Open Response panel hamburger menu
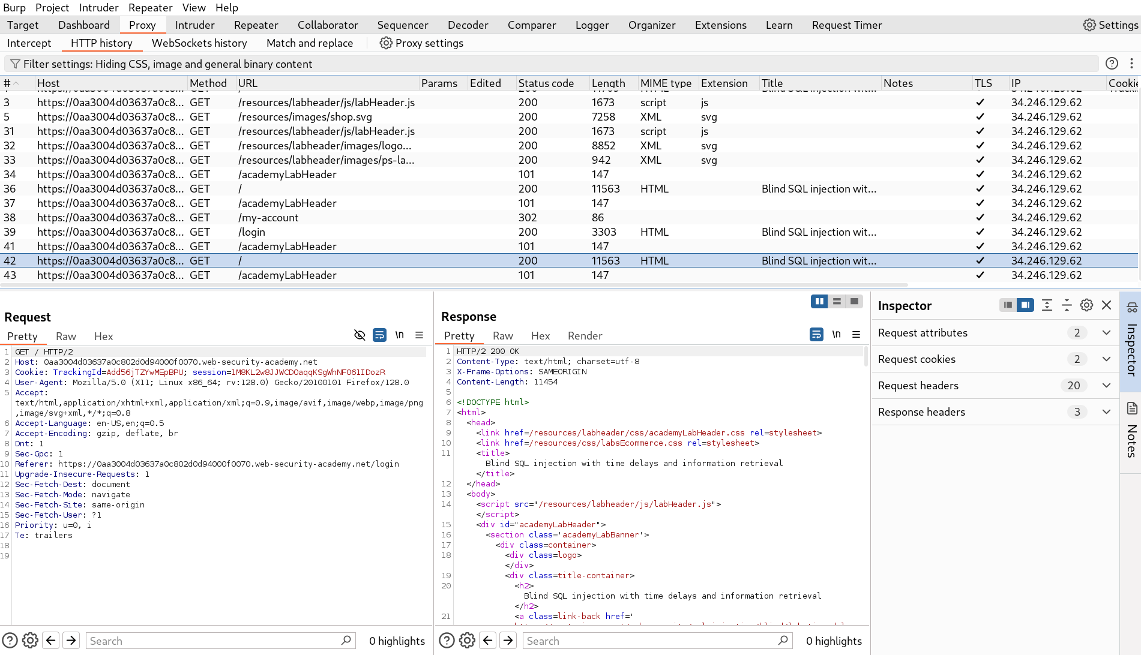The width and height of the screenshot is (1141, 655). tap(857, 334)
